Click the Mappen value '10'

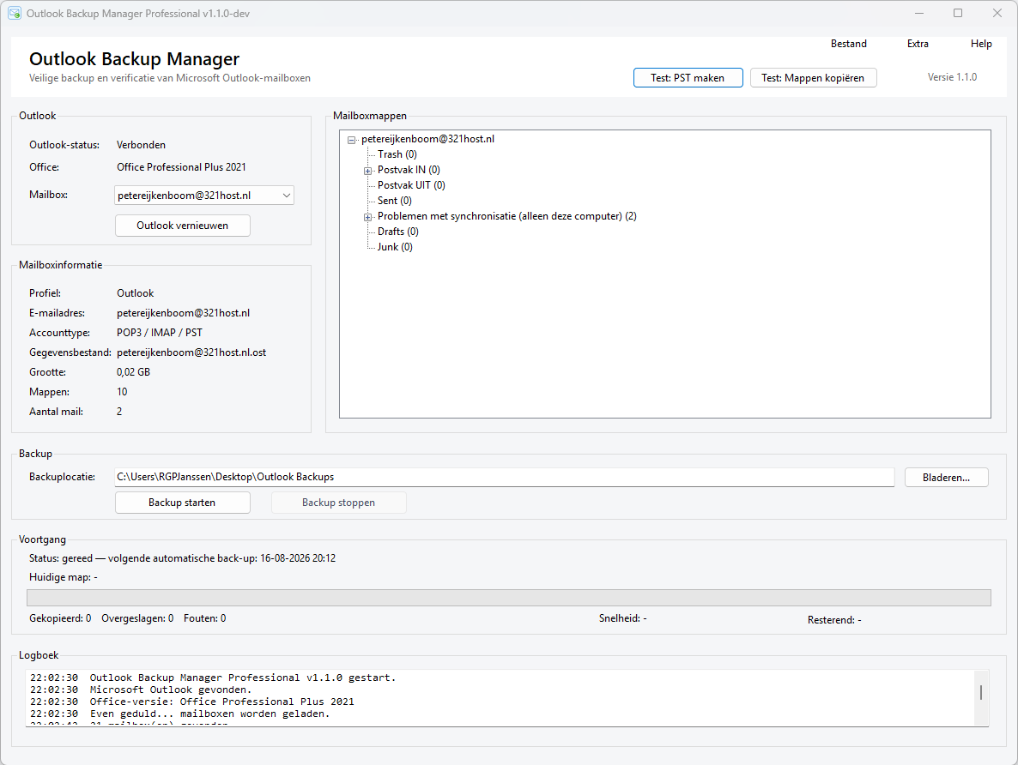tap(122, 392)
